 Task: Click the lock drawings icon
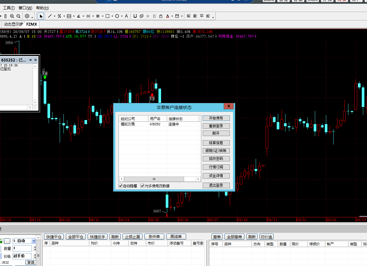click(161, 16)
